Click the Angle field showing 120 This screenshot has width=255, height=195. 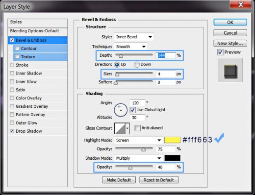[x=137, y=103]
